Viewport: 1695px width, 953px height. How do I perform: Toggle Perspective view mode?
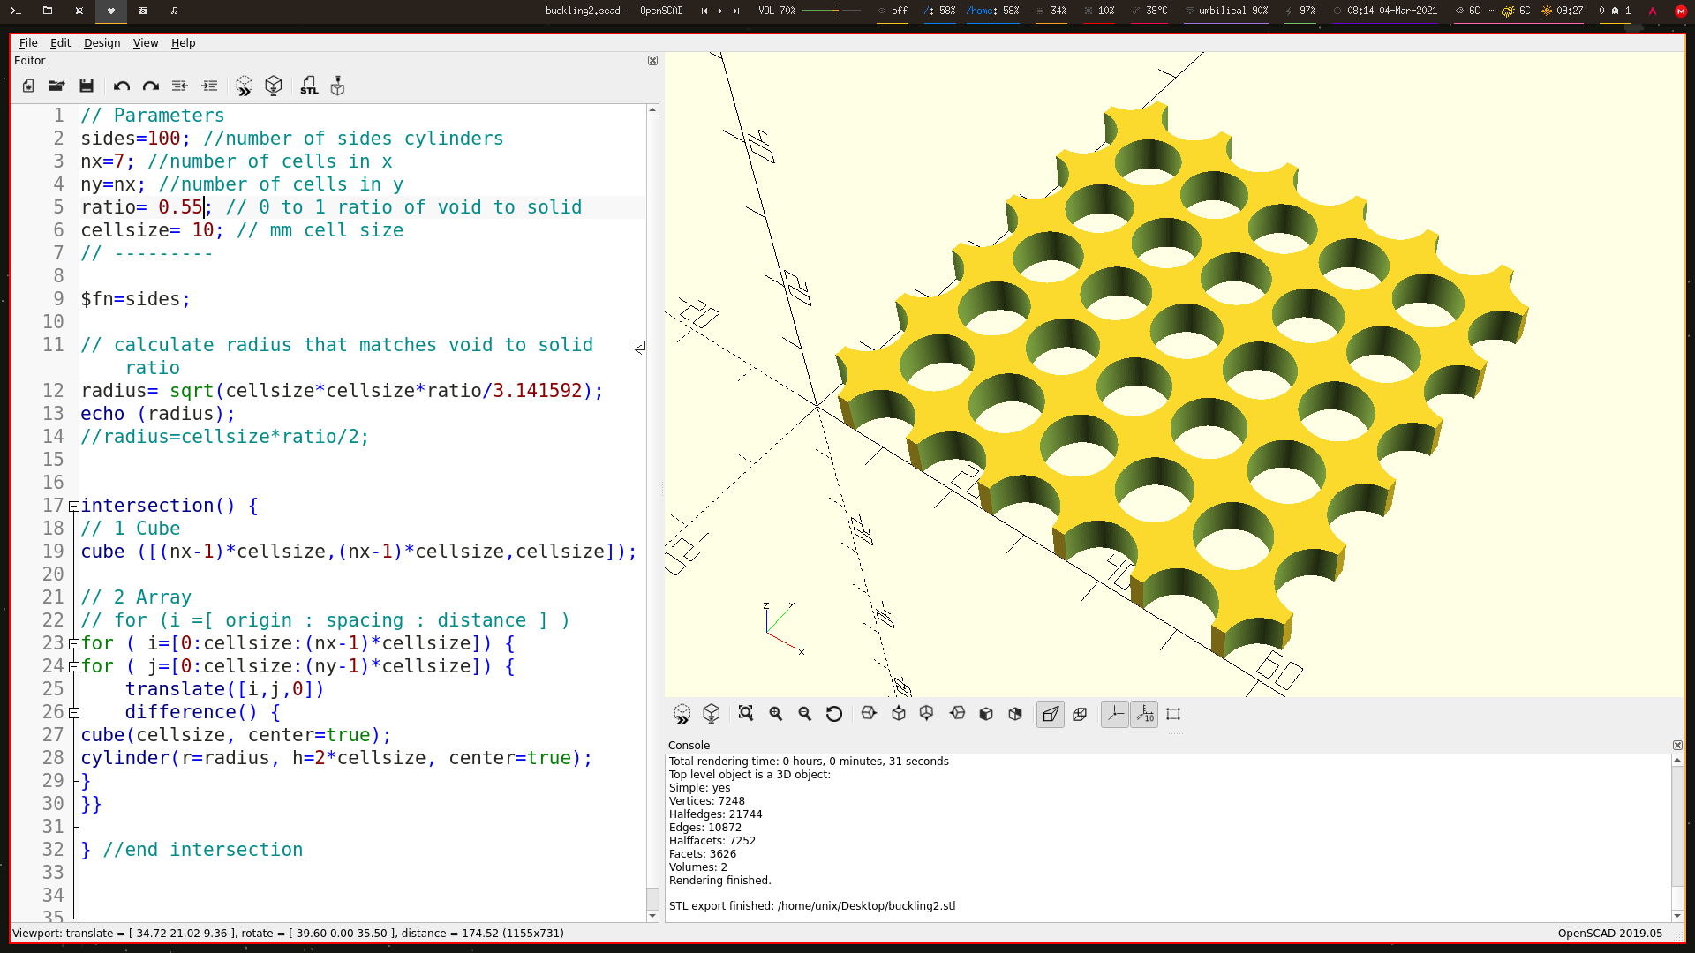pos(1051,714)
